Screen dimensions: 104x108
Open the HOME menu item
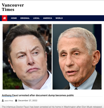pos(14,18)
